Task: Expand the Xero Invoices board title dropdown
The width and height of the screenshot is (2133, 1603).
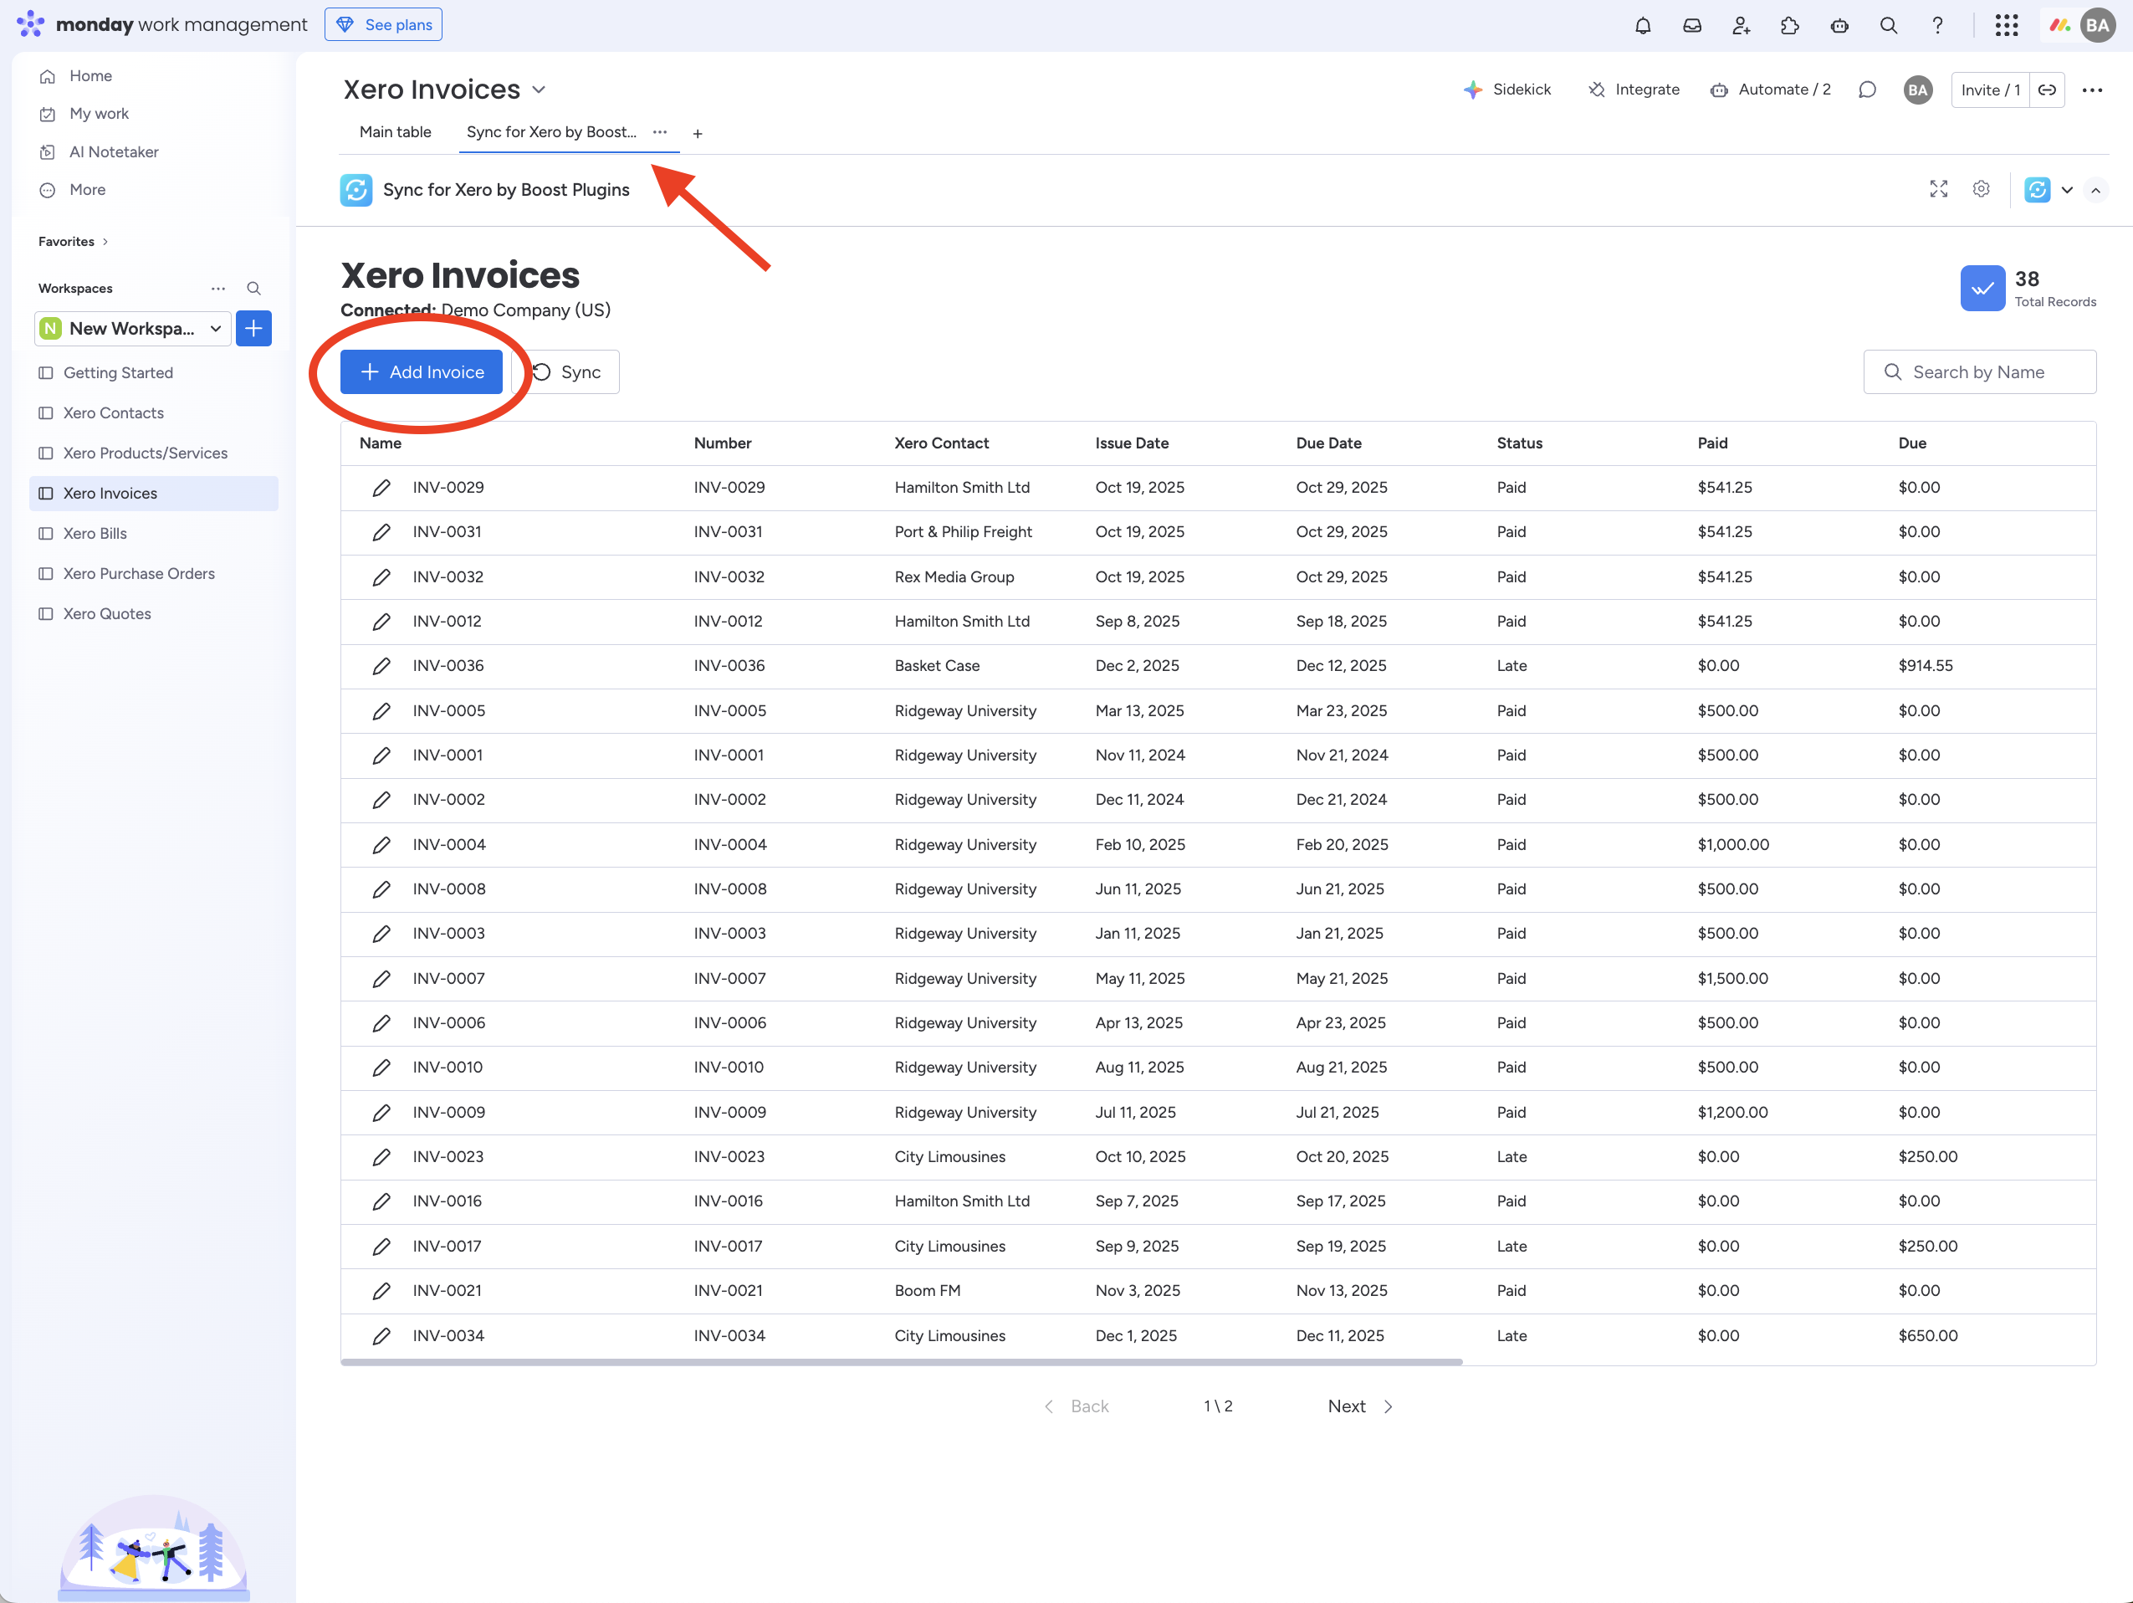Action: point(539,90)
